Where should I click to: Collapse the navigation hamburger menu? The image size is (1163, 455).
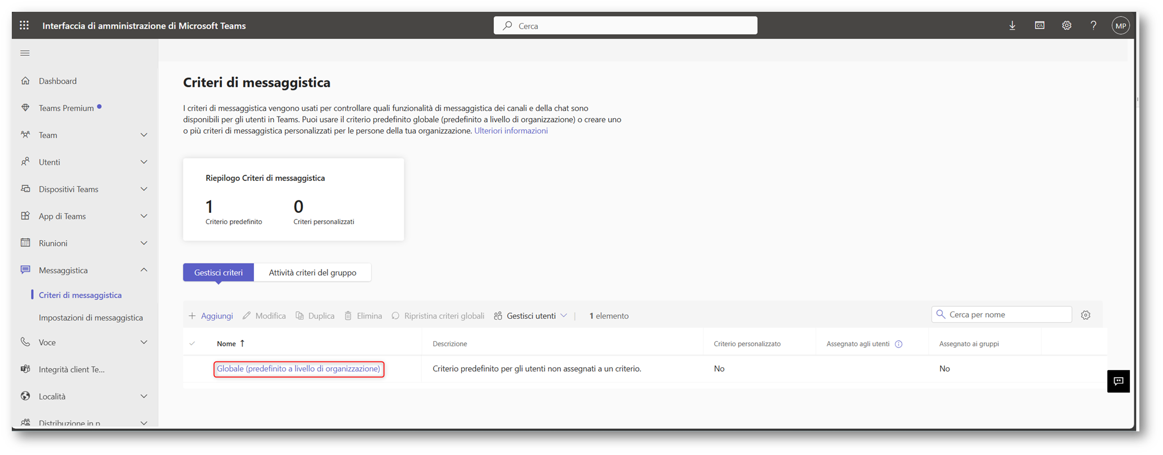(25, 53)
